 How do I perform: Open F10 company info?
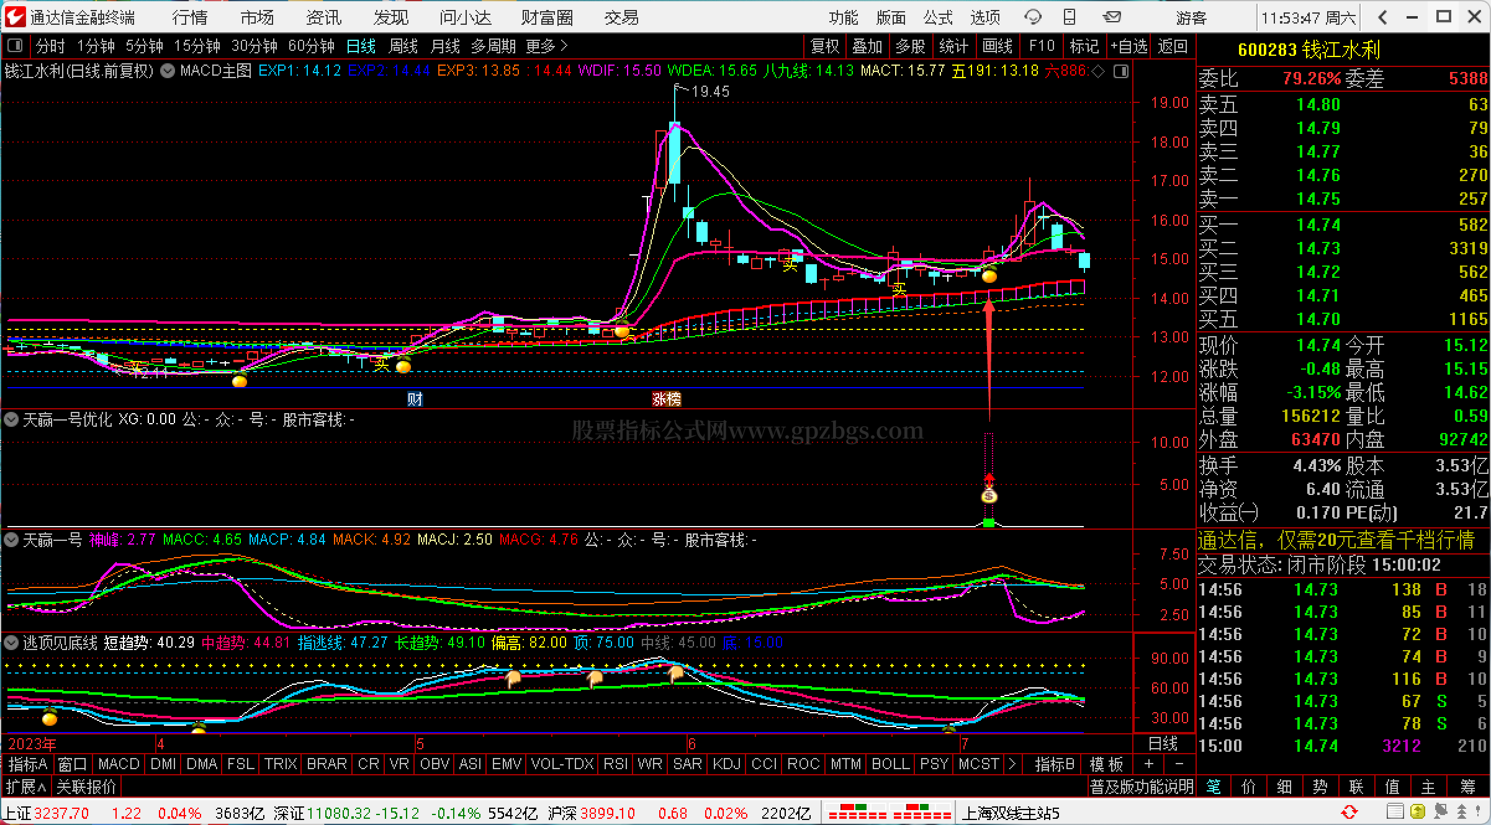(x=1042, y=46)
